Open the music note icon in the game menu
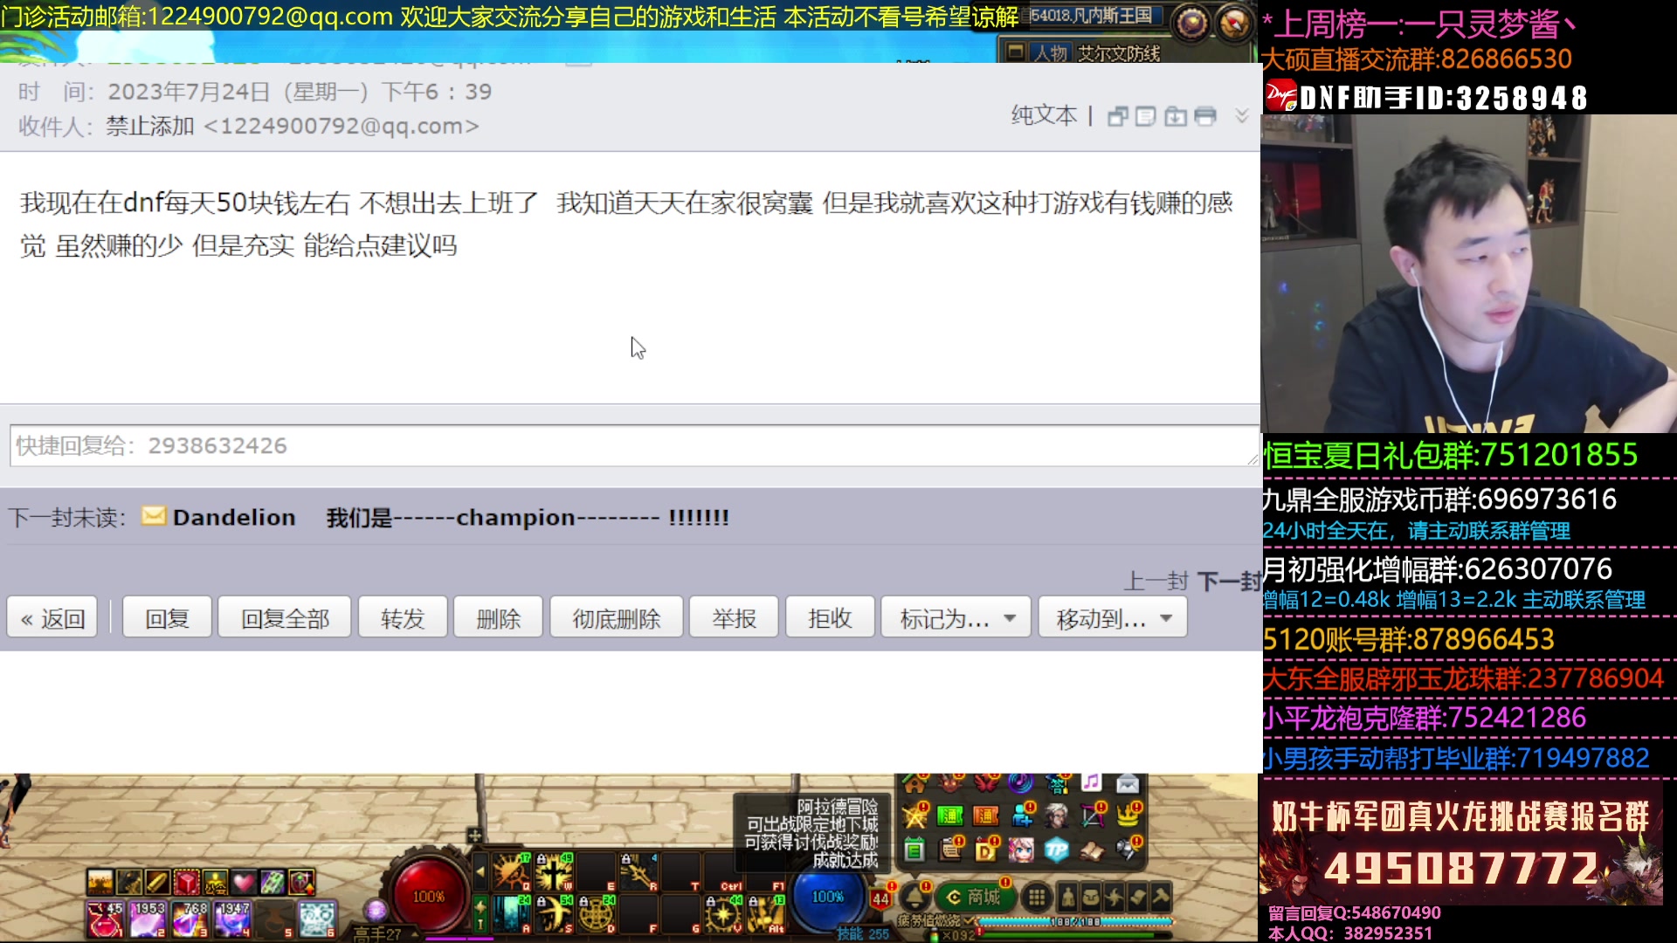 [x=1091, y=783]
